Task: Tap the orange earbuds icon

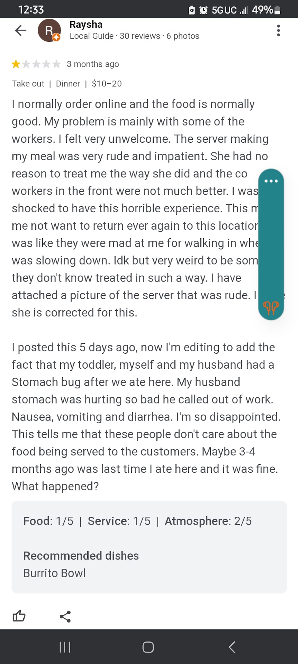Action: [x=271, y=307]
